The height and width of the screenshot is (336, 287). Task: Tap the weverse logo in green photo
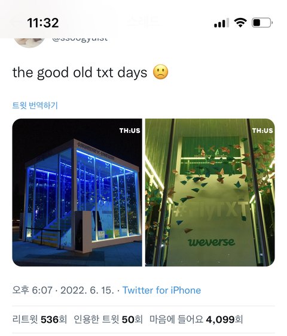coord(211,242)
